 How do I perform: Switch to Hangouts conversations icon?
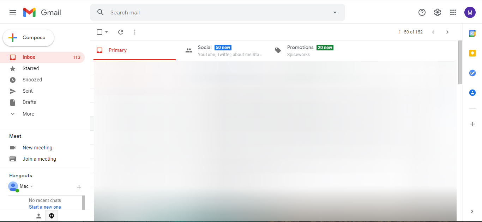[52, 216]
